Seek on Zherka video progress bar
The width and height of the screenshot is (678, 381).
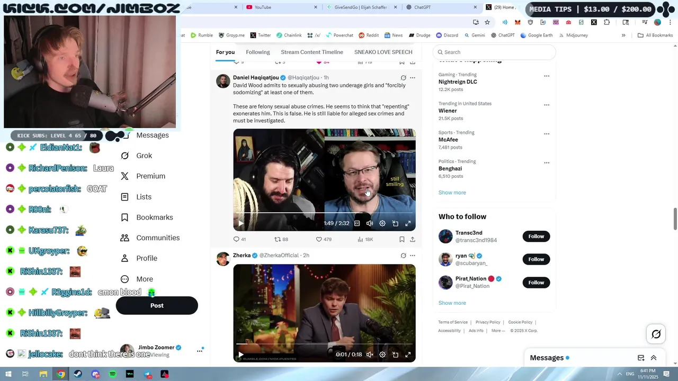click(x=324, y=344)
